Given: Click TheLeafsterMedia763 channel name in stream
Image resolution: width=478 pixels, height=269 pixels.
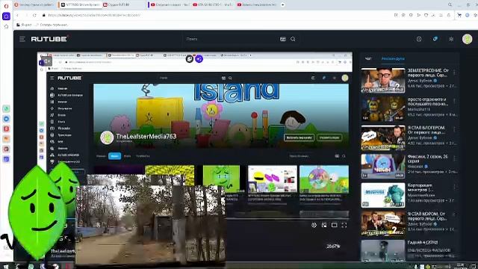Looking at the screenshot, I should (x=146, y=136).
